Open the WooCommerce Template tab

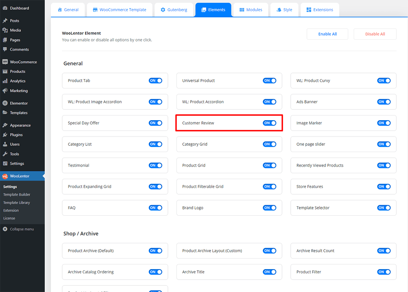119,10
